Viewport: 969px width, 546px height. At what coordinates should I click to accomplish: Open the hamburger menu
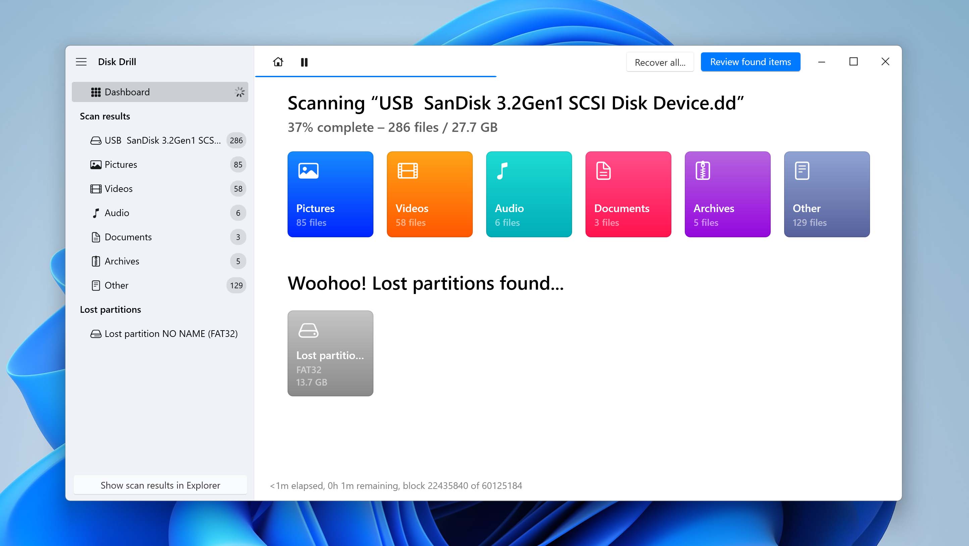click(81, 62)
